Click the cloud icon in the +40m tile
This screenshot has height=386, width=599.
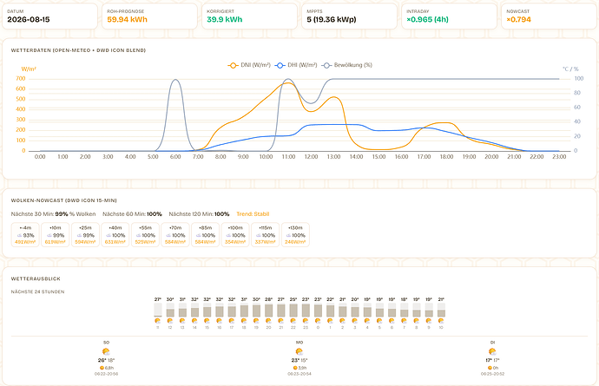click(109, 236)
